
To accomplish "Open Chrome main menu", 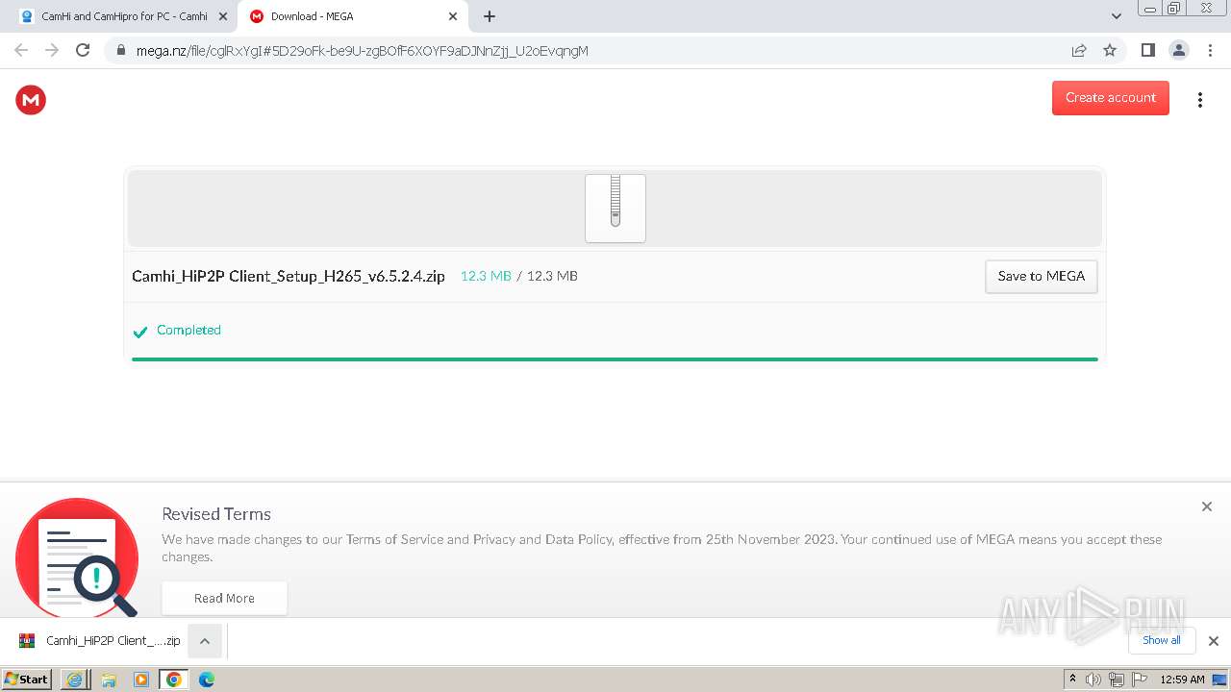I will coord(1211,50).
